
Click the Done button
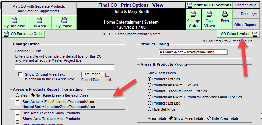point(246,14)
